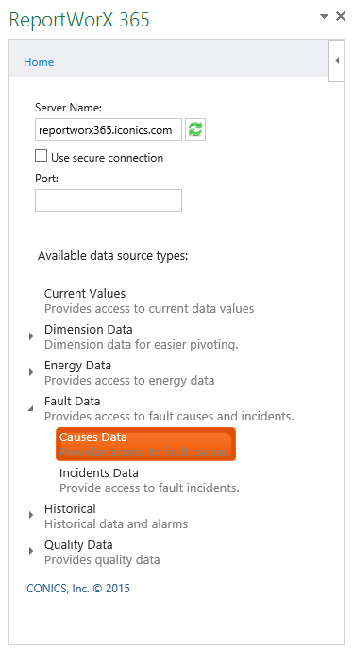Collapse the Fault Data tree node
This screenshot has height=651, width=353.
[31, 408]
